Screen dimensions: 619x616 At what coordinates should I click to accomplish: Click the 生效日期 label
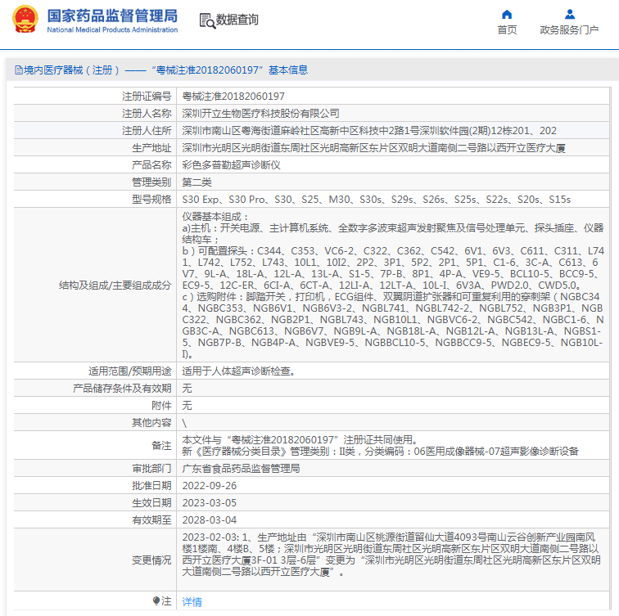(x=151, y=503)
